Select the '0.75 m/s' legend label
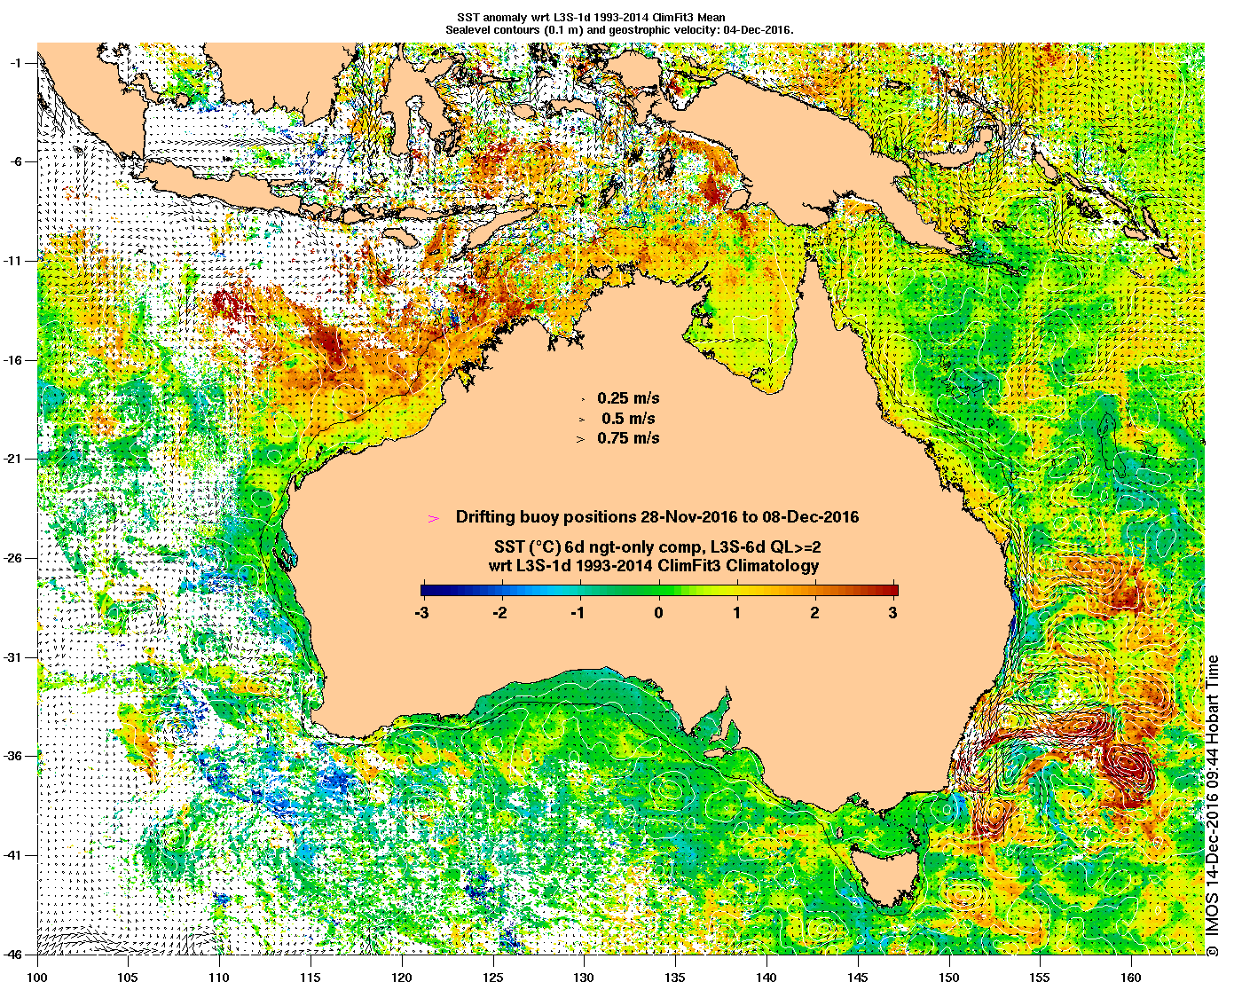This screenshot has height=998, width=1242. pos(628,438)
